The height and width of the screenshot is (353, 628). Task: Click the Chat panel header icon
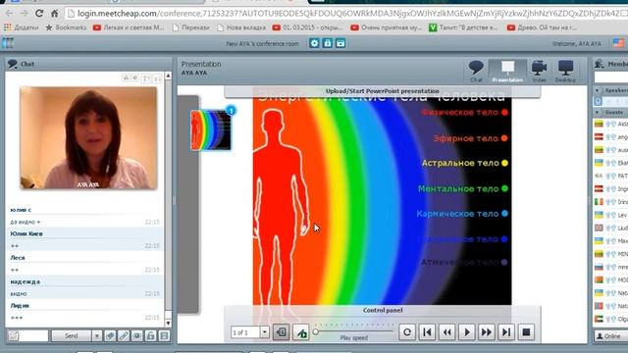pyautogui.click(x=13, y=64)
